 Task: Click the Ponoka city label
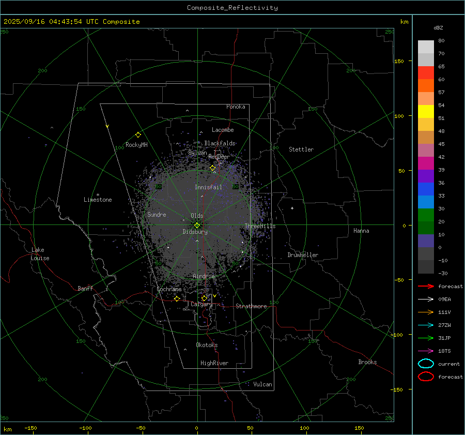point(236,107)
